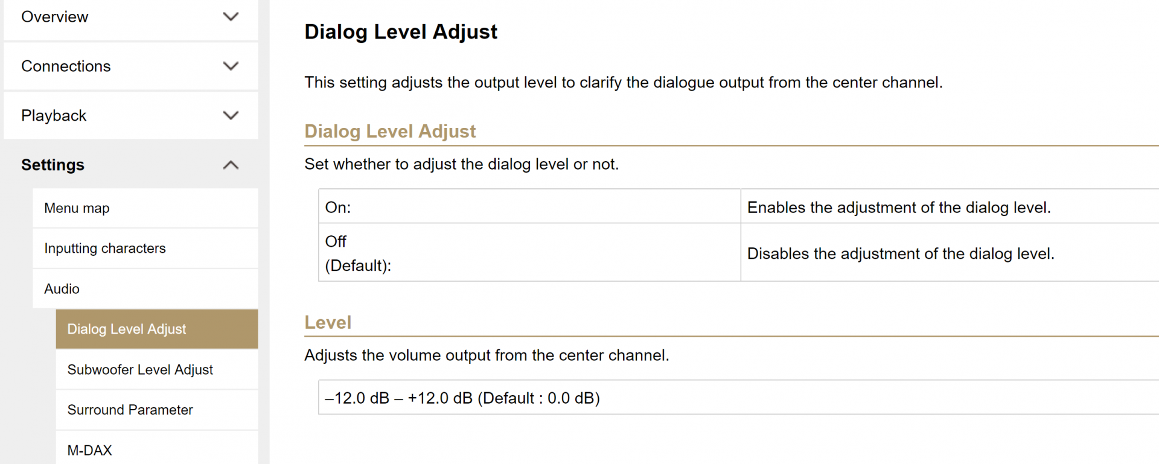Screen dimensions: 1159x464
Task: Click "Disables the adjustment" description cell
Action: pyautogui.click(x=901, y=253)
